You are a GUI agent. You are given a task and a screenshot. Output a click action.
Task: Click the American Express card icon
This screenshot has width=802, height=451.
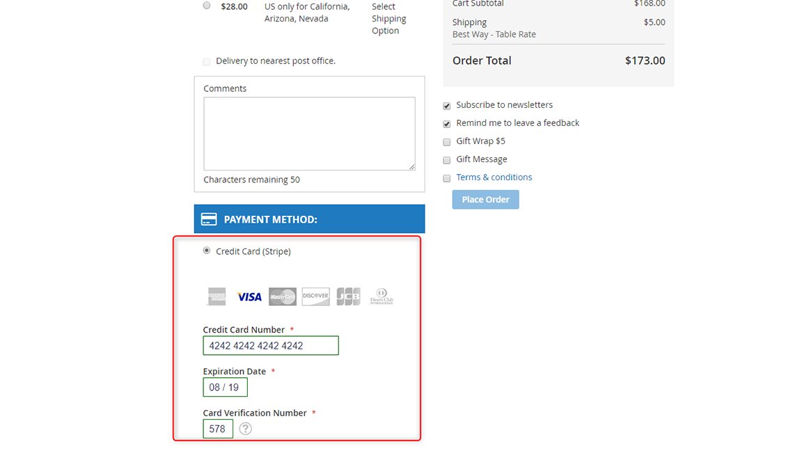point(216,296)
